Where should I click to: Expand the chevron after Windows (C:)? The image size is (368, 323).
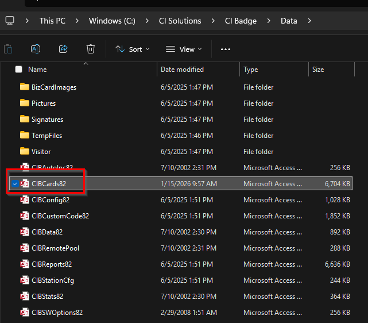click(x=147, y=21)
